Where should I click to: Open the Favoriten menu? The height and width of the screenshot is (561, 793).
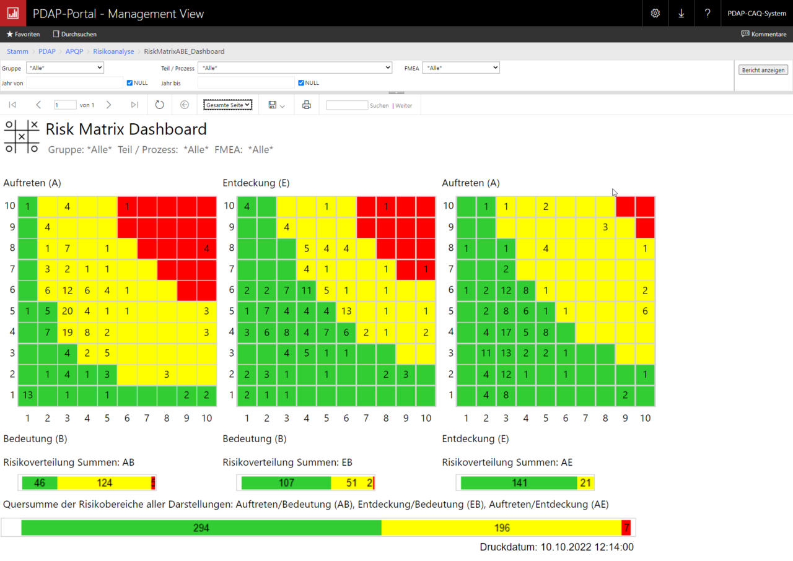tap(23, 34)
